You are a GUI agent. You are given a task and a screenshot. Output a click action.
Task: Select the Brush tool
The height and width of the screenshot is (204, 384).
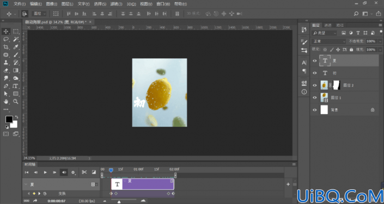pos(16,55)
